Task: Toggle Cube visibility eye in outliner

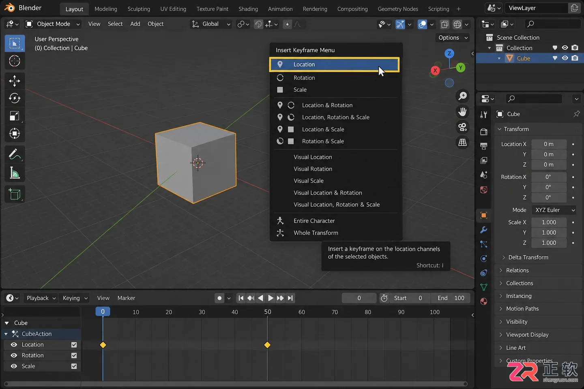Action: 565,58
